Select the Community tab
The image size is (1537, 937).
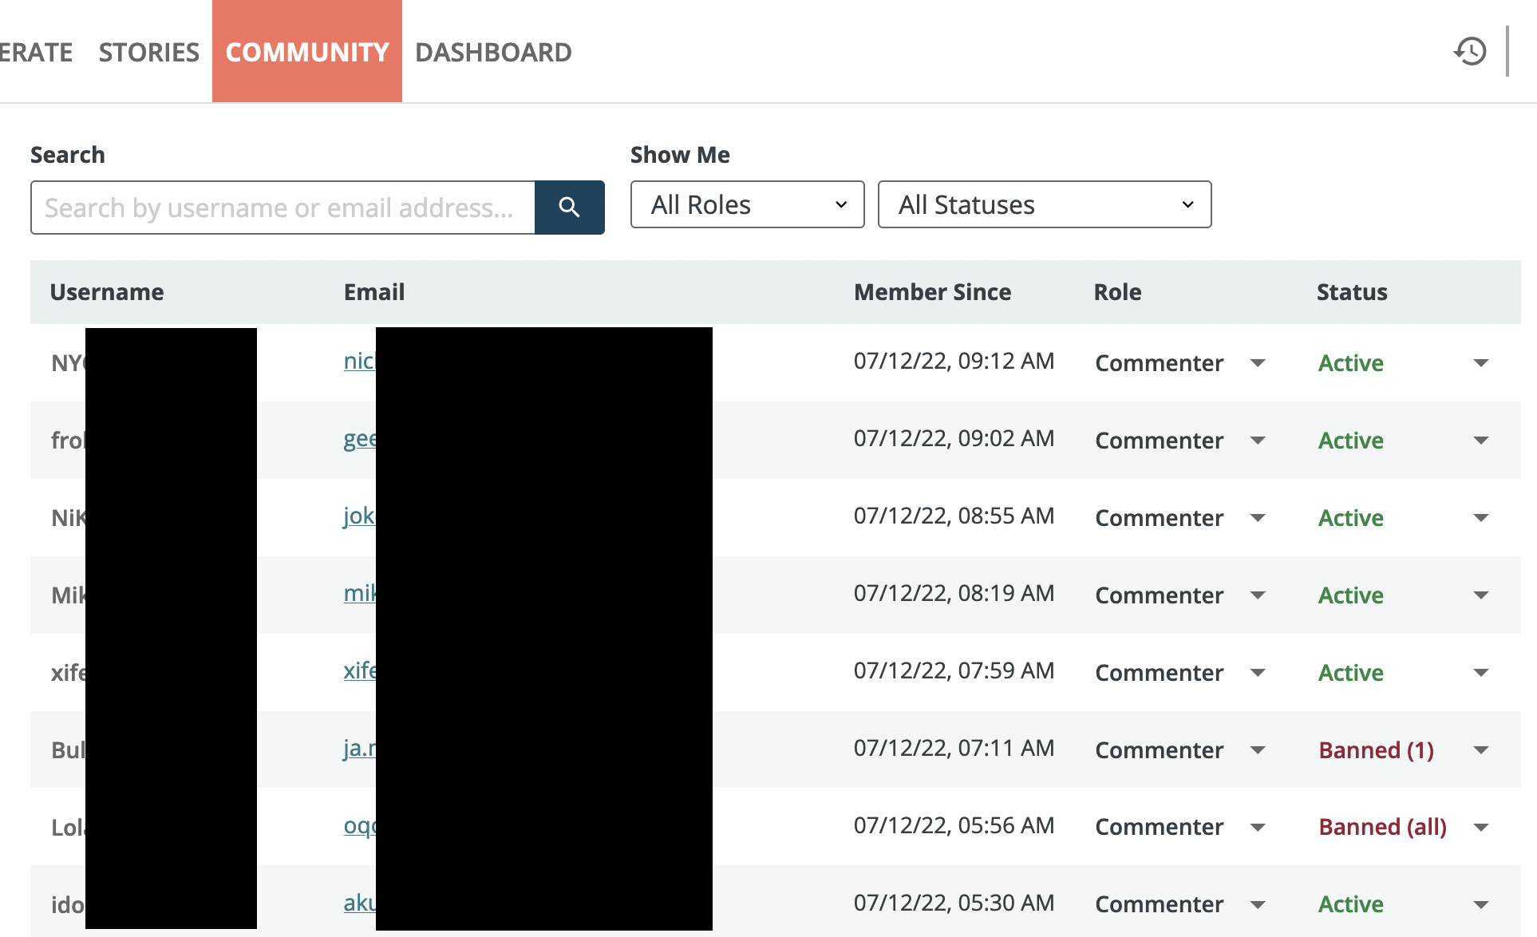(x=307, y=52)
